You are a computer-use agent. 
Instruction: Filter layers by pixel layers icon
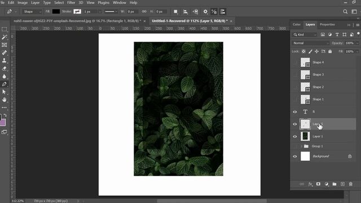click(x=323, y=34)
